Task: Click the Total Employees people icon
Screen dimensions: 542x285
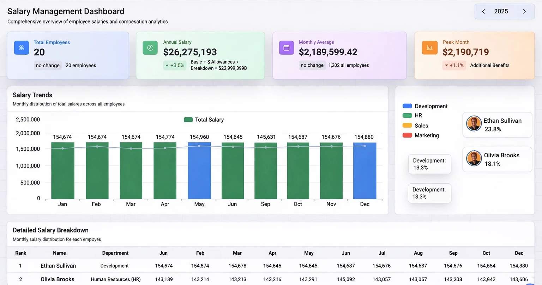Action: point(22,47)
